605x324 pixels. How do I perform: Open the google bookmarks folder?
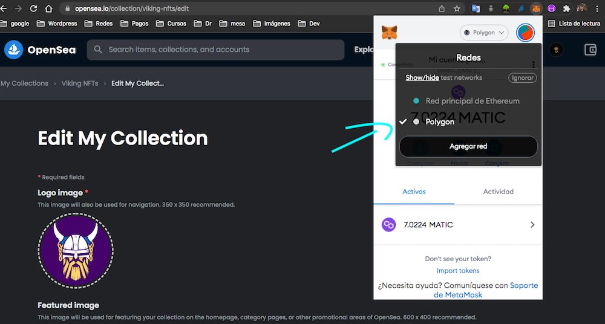coord(15,24)
